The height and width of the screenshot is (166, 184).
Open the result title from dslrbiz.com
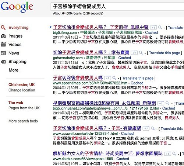(x=108, y=153)
